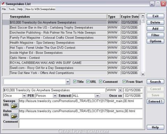Open the File menu
Screen dimensions: 167x134
[4, 9]
